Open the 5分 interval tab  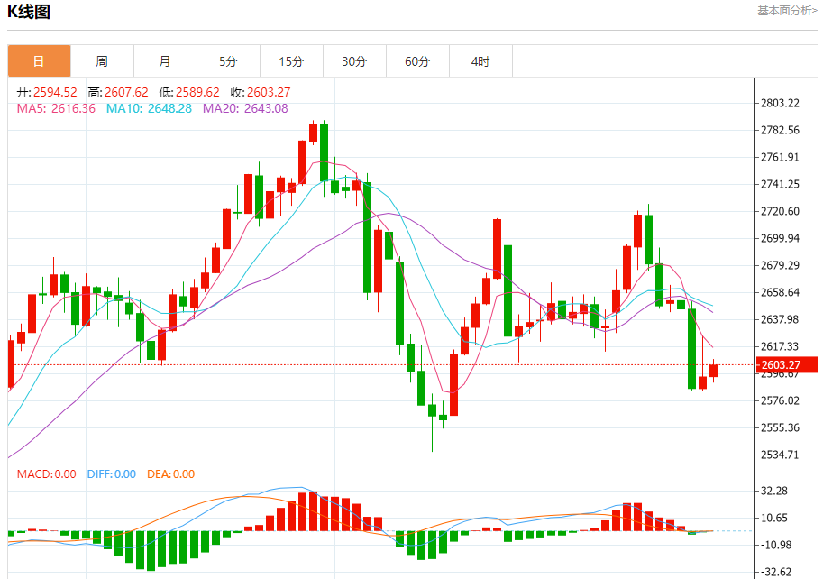click(x=228, y=61)
